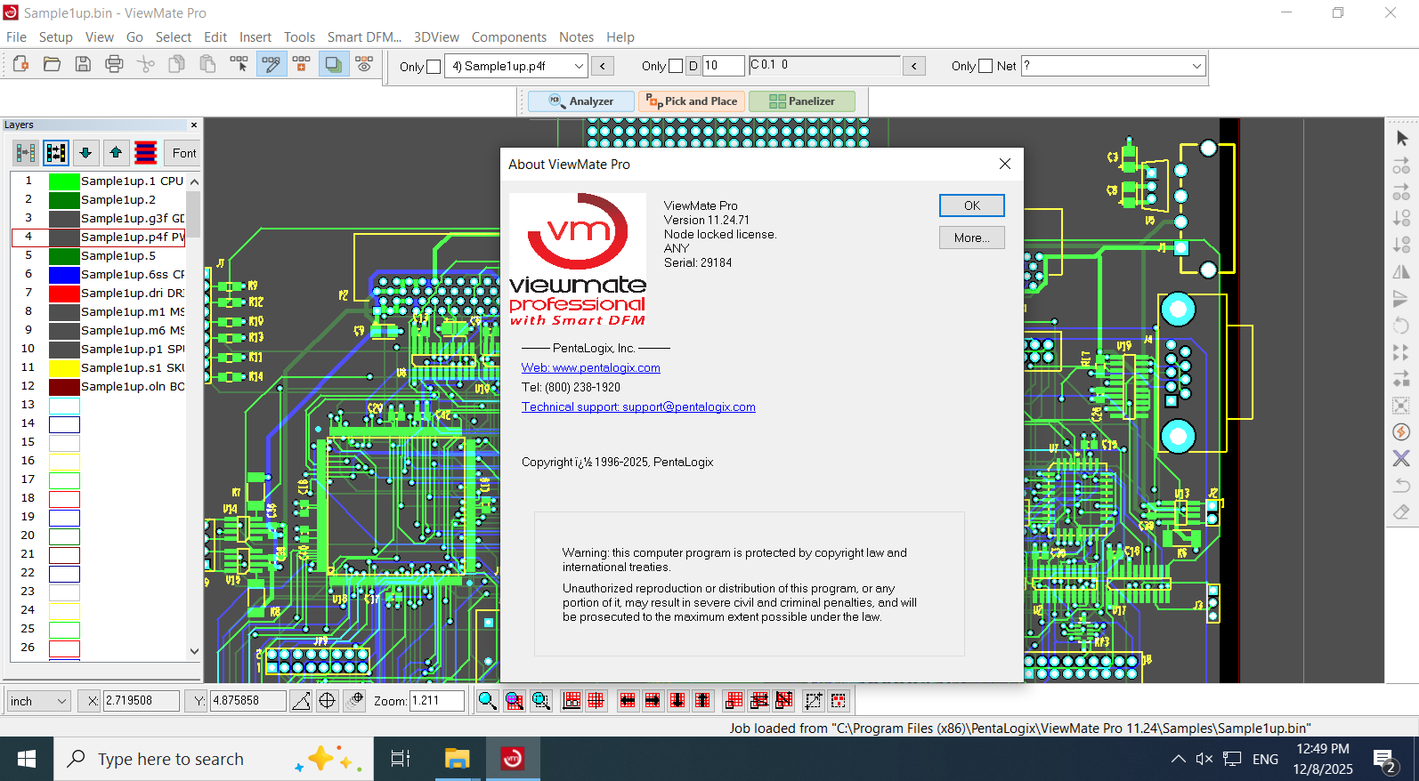The image size is (1419, 781).
Task: Open the Analyzer tool button
Action: click(x=581, y=101)
